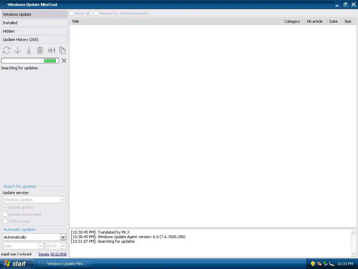
Task: Click the 20.12.2016 version link
Action: tap(58, 254)
